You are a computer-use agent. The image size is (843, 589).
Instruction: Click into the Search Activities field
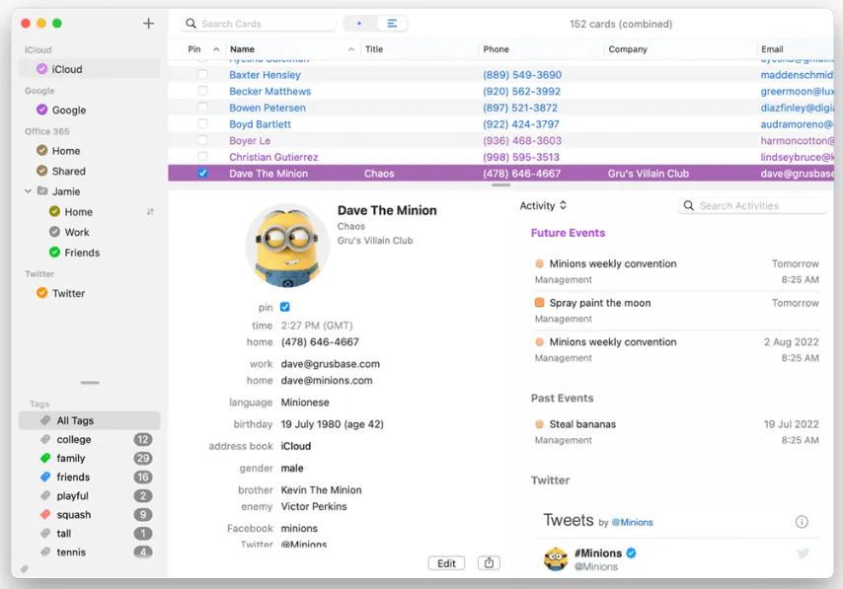coord(752,205)
